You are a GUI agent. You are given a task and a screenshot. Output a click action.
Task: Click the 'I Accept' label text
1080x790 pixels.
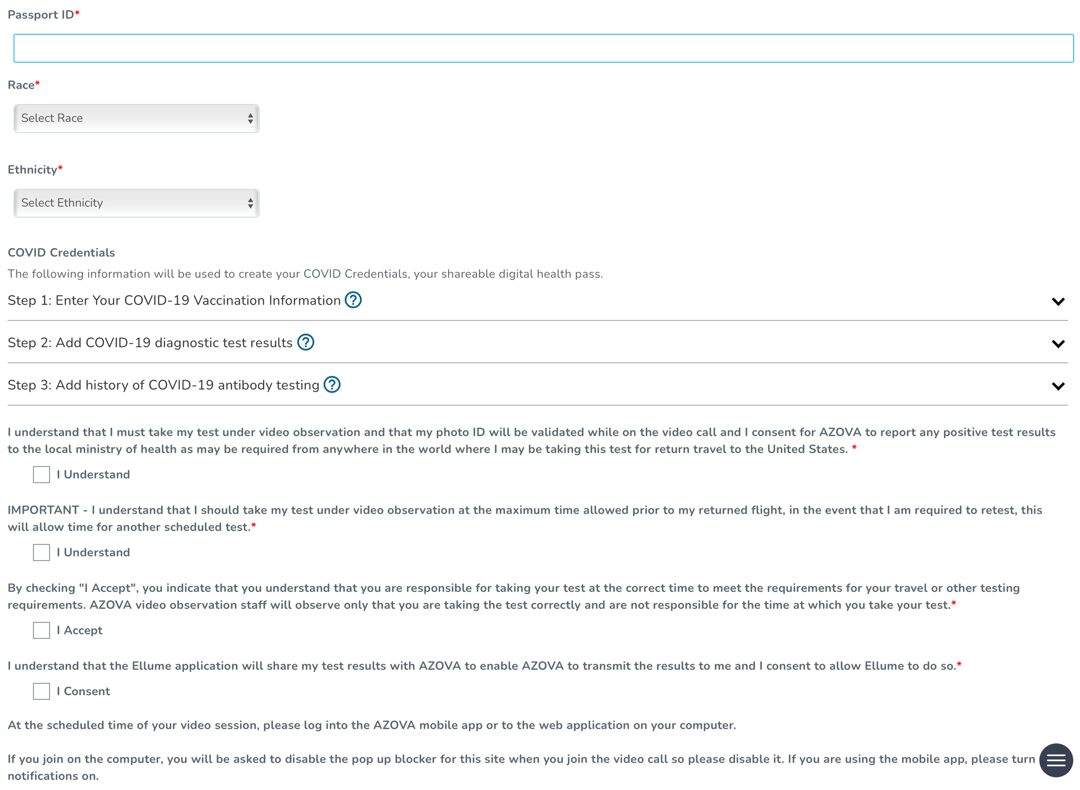click(x=80, y=630)
